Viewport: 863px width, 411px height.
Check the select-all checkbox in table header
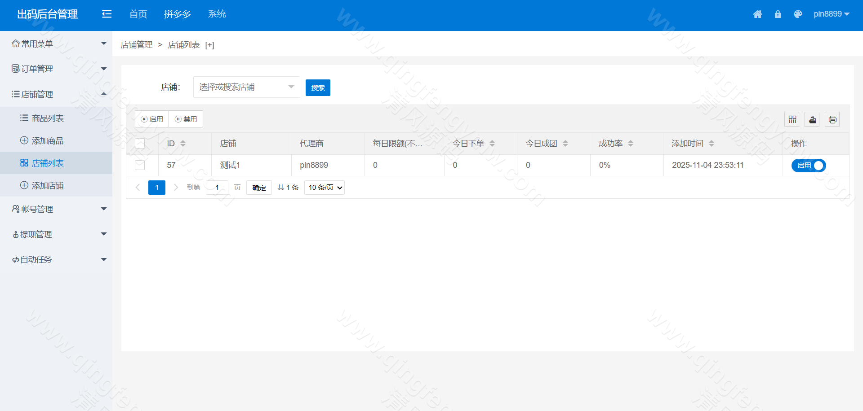(140, 143)
